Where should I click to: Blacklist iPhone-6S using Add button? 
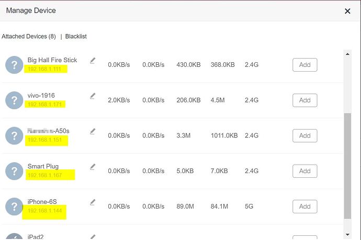(304, 206)
